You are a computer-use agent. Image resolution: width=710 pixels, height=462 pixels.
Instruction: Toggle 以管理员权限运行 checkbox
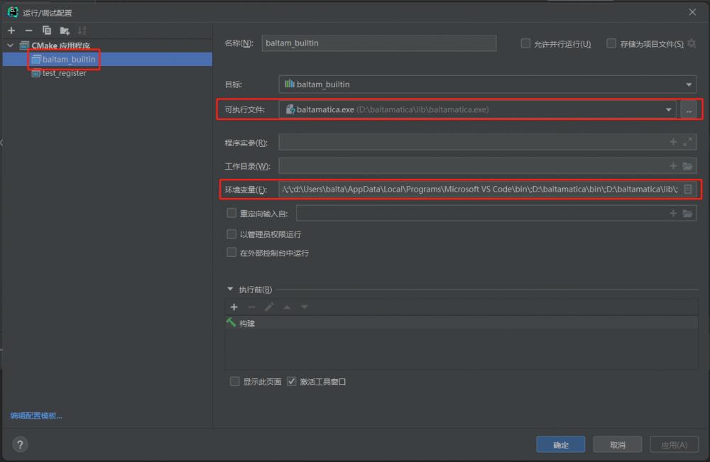point(231,234)
